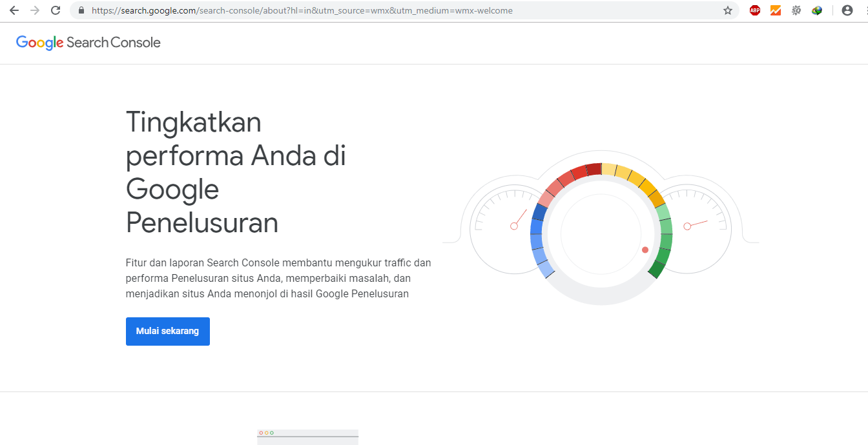Open the orange Analytics chart extension
868x445 pixels.
[x=776, y=10]
